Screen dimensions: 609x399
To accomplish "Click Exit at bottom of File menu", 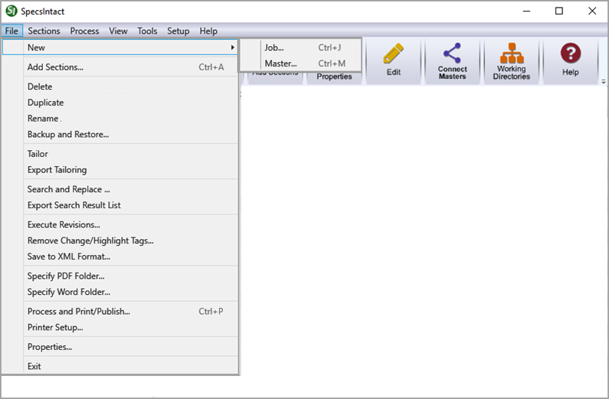I will click(34, 367).
